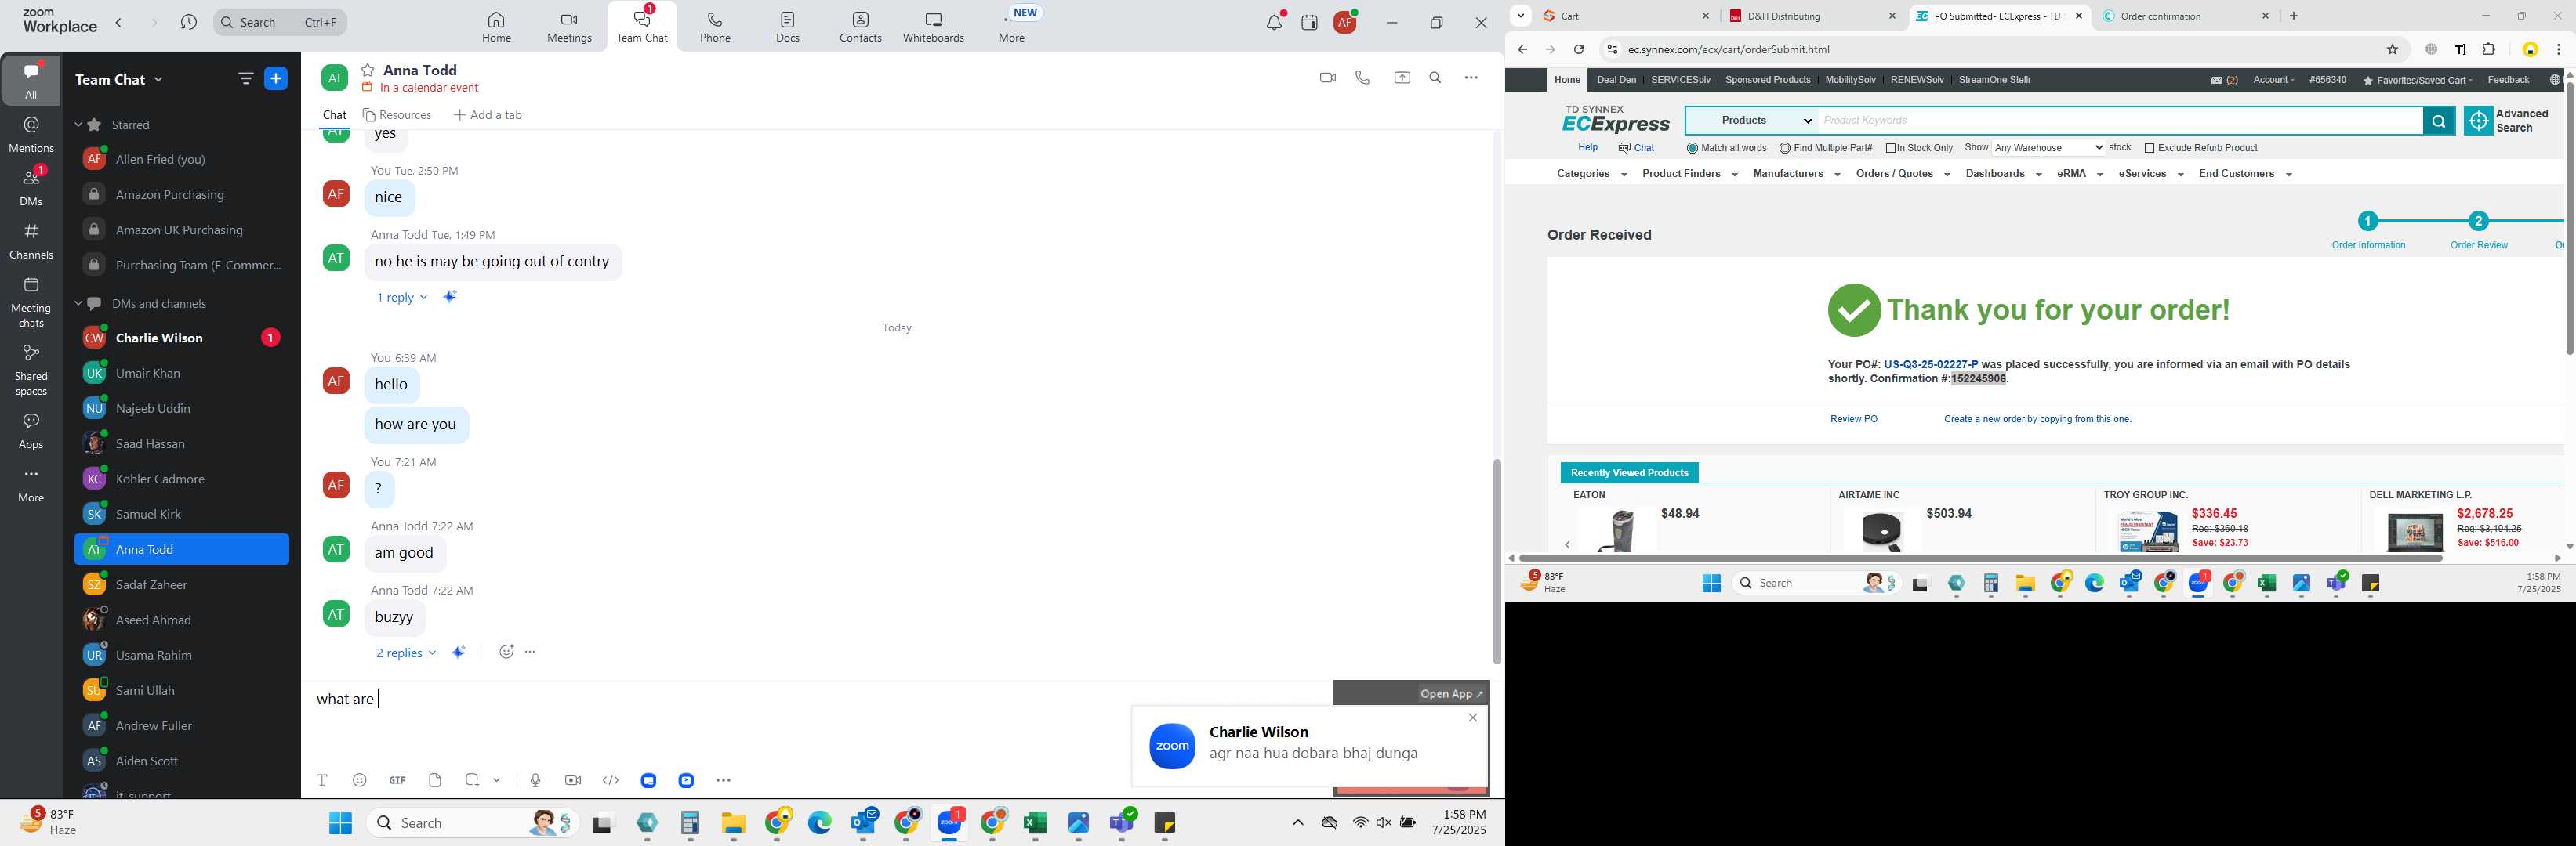Switch to the D&H Distributing browser tab
The image size is (2576, 846).
[1811, 16]
